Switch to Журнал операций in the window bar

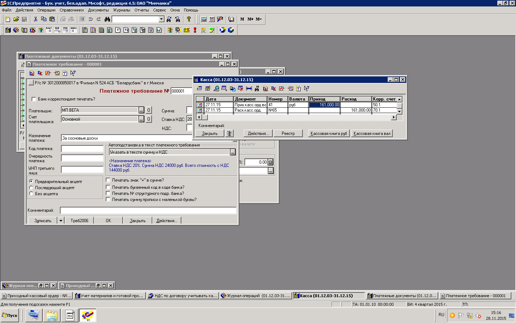[x=255, y=296]
